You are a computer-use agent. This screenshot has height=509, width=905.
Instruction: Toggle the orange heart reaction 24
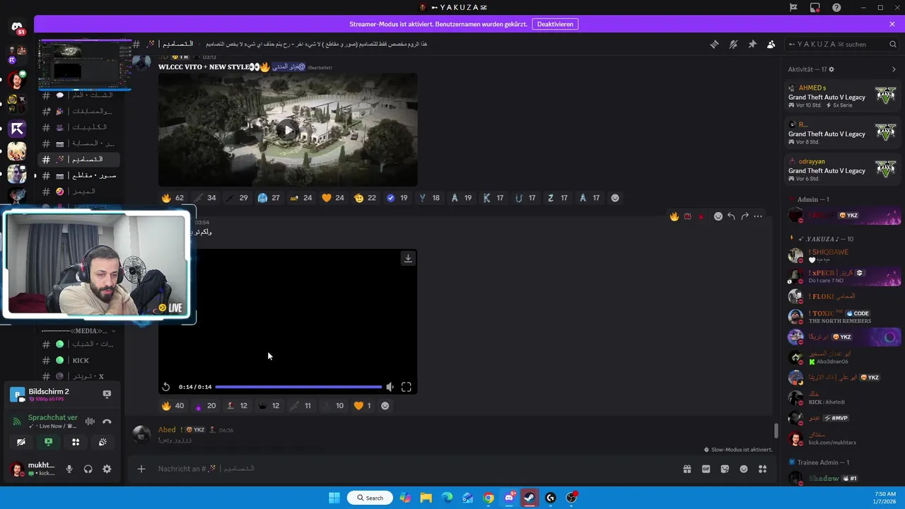tap(333, 198)
